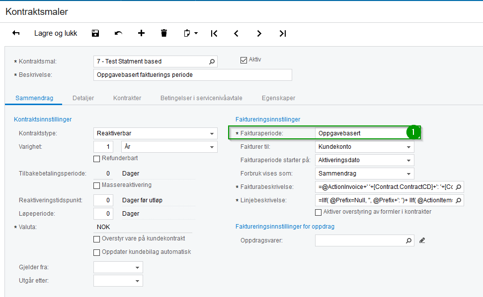Switch to the Detaljer tab
483x297 pixels.
point(83,98)
